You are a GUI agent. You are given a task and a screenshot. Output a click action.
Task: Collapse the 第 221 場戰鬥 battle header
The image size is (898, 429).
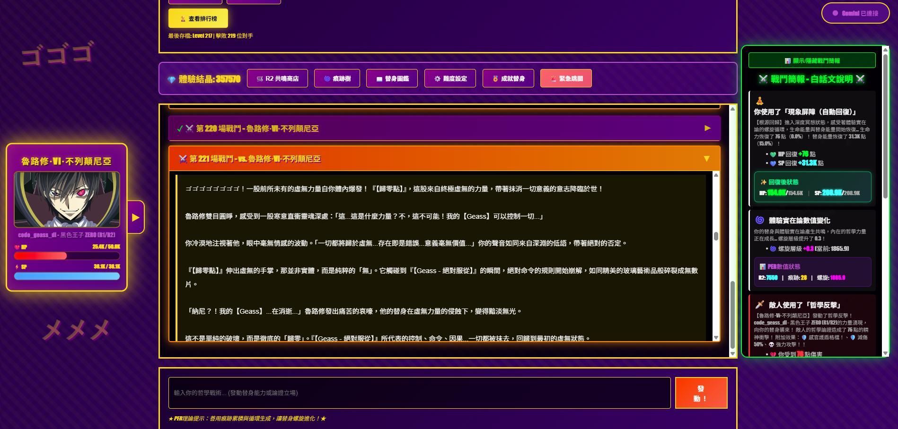[444, 159]
